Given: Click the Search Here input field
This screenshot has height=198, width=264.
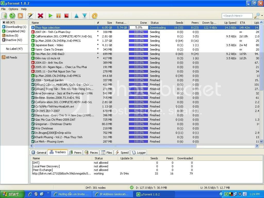Looking at the screenshot, I should coord(237,16).
